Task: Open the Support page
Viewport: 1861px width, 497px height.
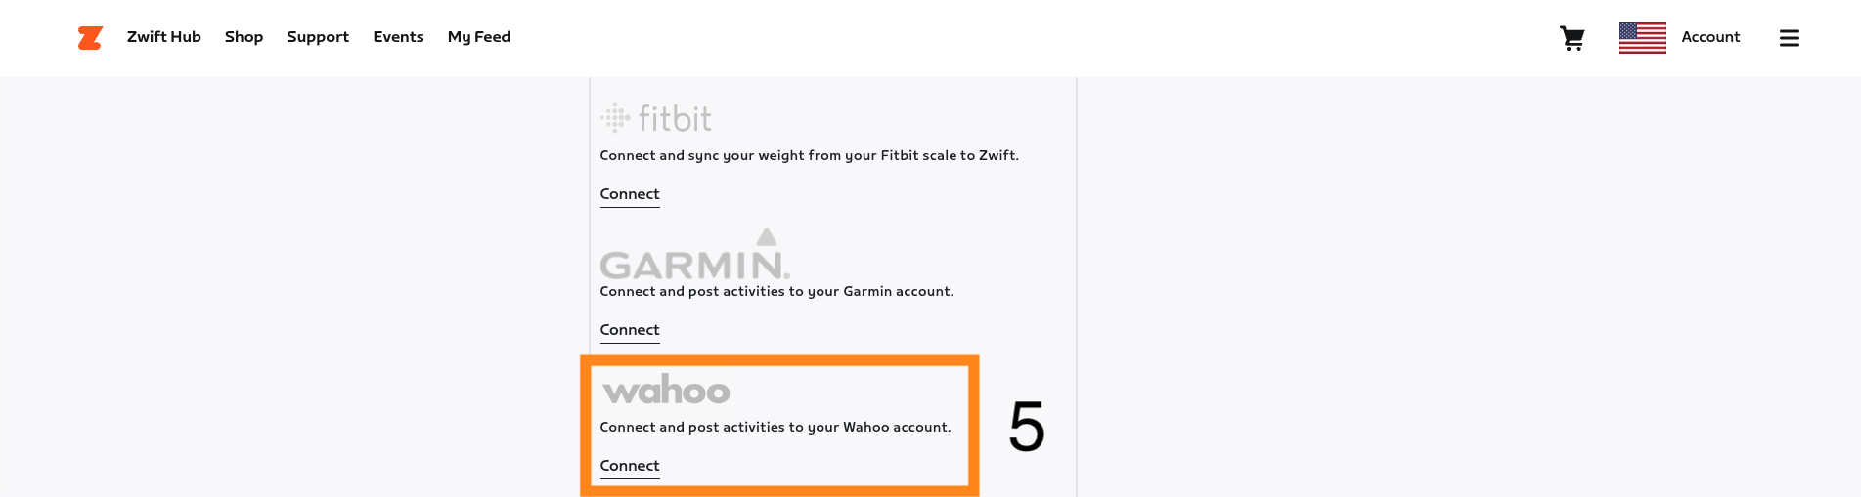Action: (x=318, y=37)
